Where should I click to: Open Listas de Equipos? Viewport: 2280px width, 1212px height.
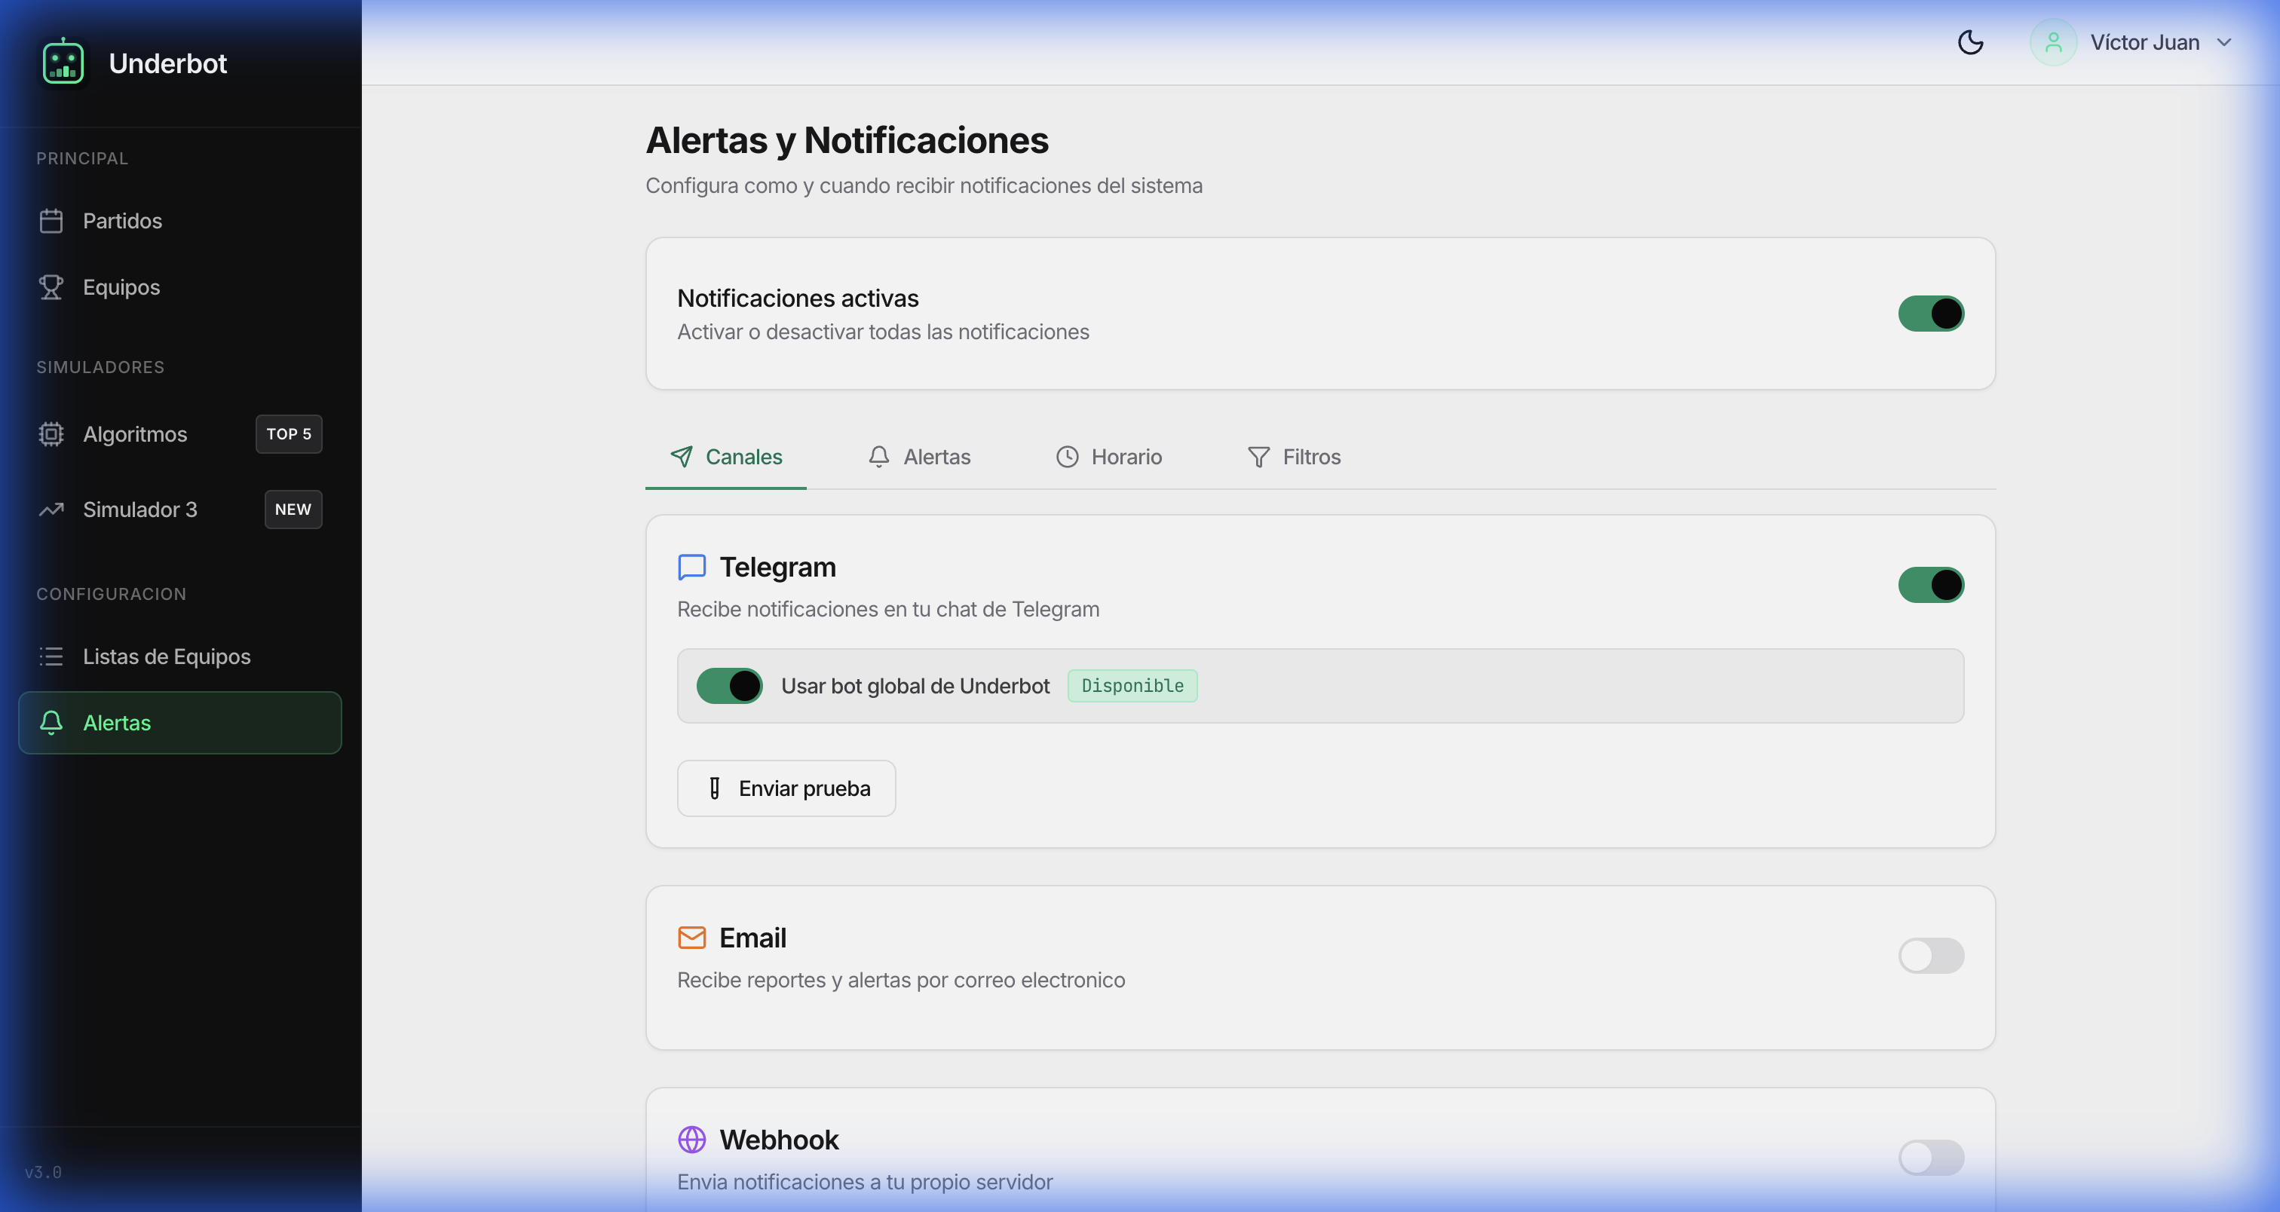(167, 656)
